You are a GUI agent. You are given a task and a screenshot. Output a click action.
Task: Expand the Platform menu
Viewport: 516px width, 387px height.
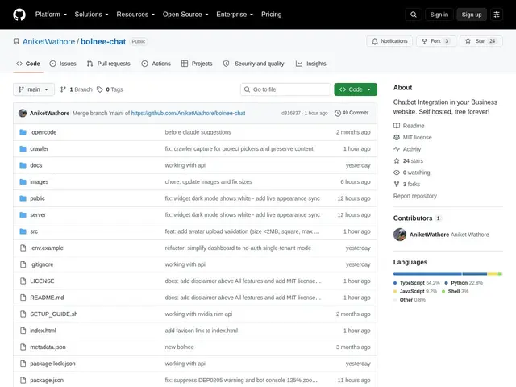point(51,15)
